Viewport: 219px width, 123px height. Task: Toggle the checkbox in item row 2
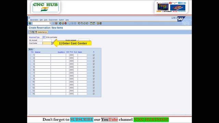(x=94, y=58)
